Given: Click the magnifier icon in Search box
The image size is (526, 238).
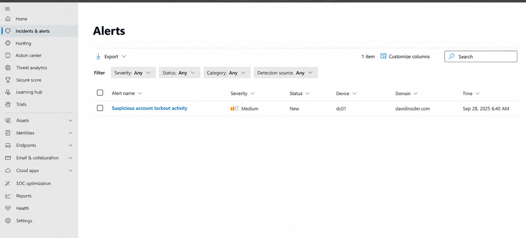Looking at the screenshot, I should point(452,56).
